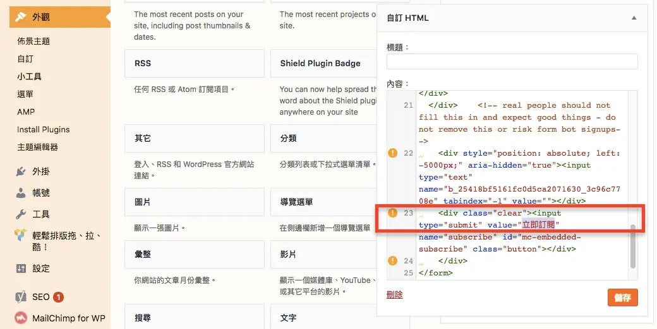Click 任何 RSS 或 Atom 訂閱項目 description
The width and height of the screenshot is (657, 329).
[184, 89]
